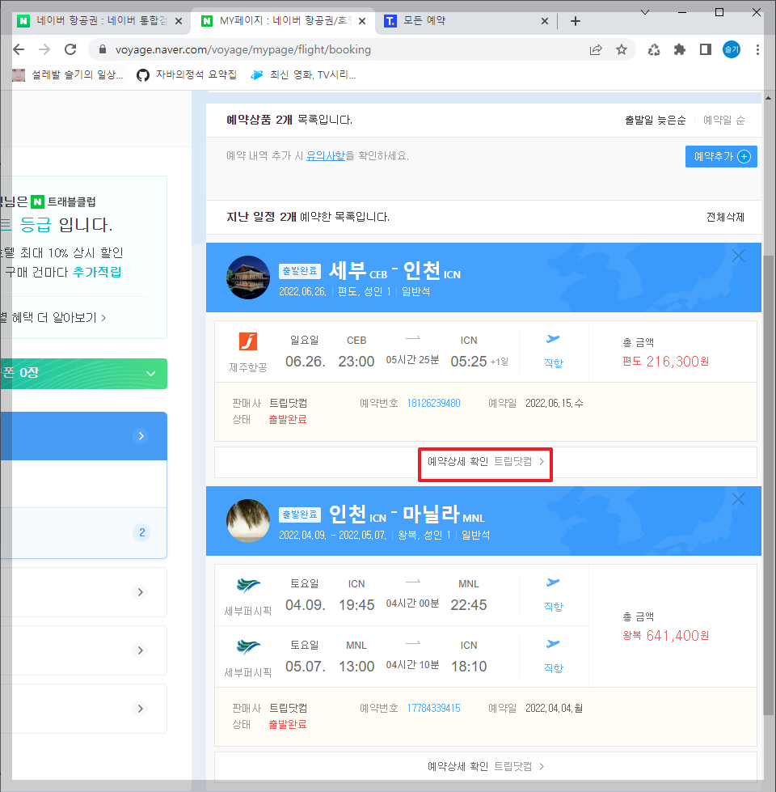This screenshot has height=792, width=776.
Task: Reload the current page
Action: click(x=70, y=49)
